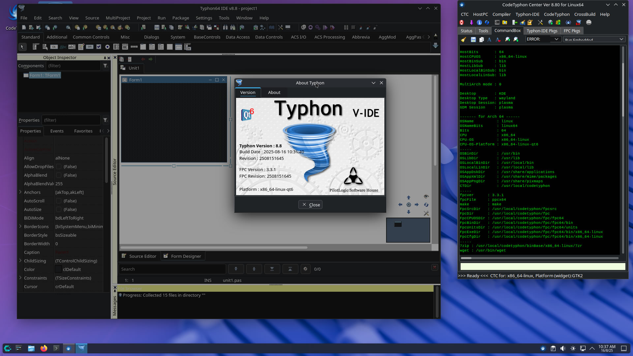Click the blue info icon in CodeTyphon Center
Image resolution: width=633 pixels, height=356 pixels.
point(479,22)
